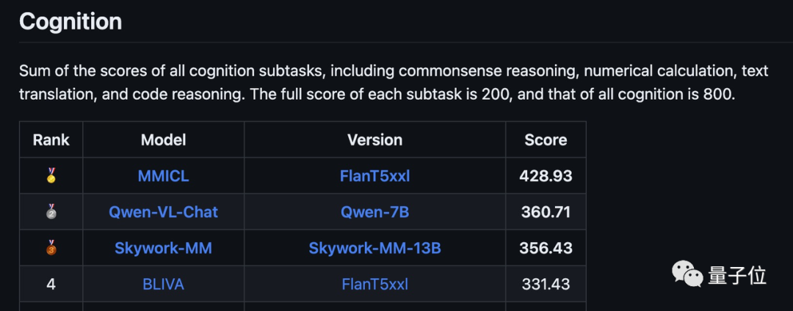Open the Qwen-7B version link
The width and height of the screenshot is (793, 311).
tap(374, 212)
